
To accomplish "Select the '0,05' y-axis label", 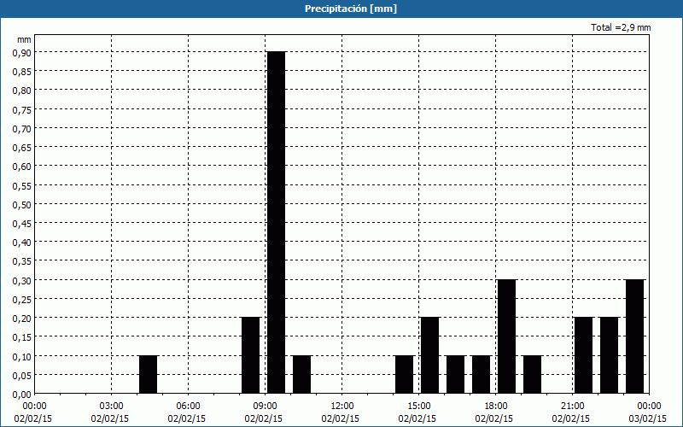I will 22,376.
